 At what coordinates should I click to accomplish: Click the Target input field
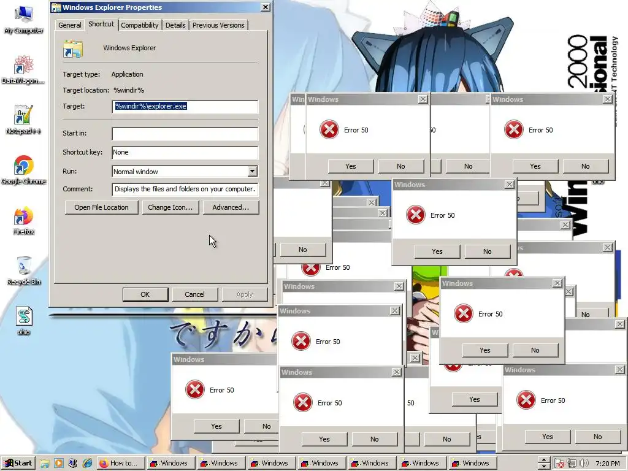coord(185,107)
